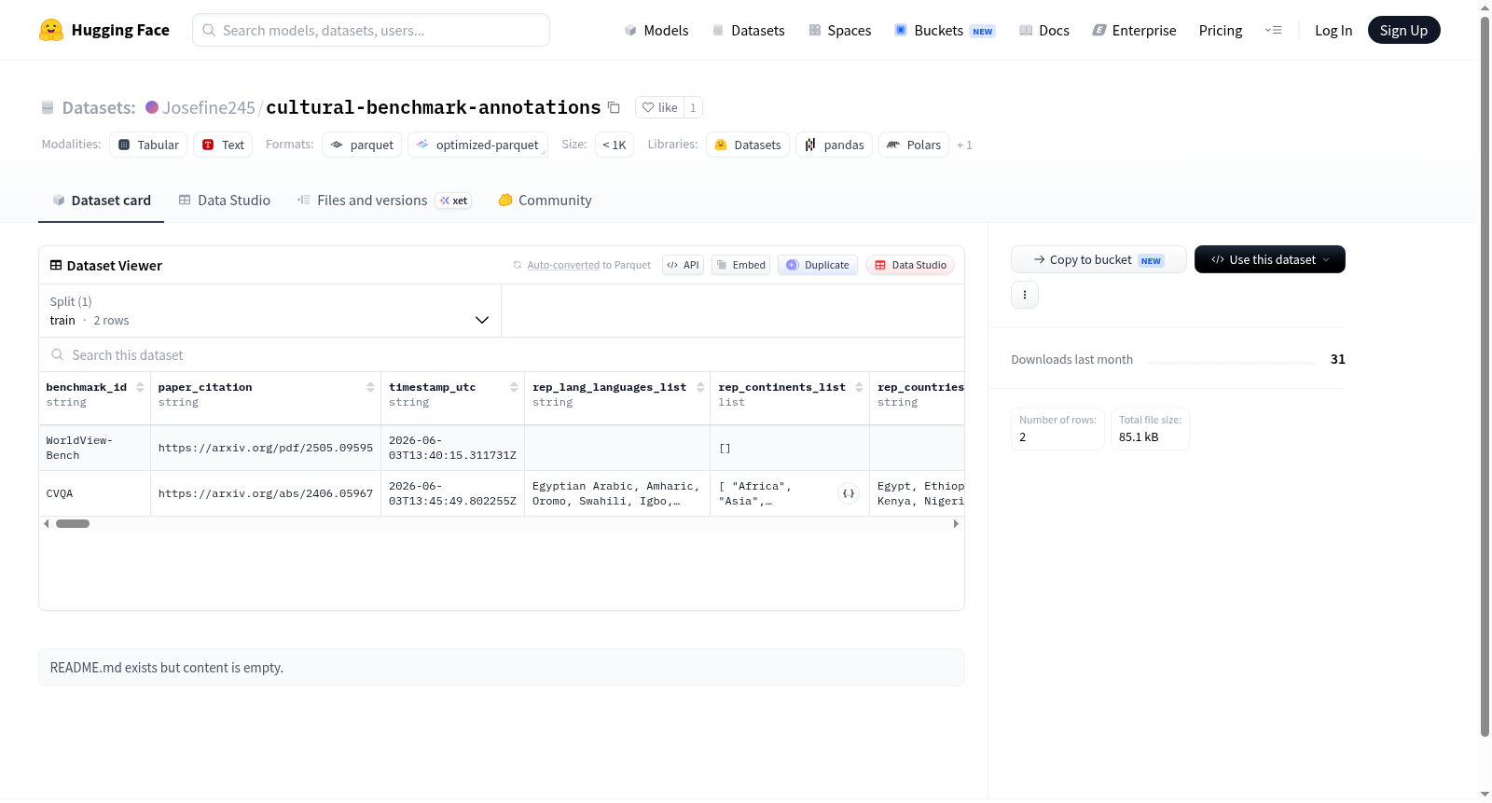Like the dataset with the heart button

click(659, 107)
